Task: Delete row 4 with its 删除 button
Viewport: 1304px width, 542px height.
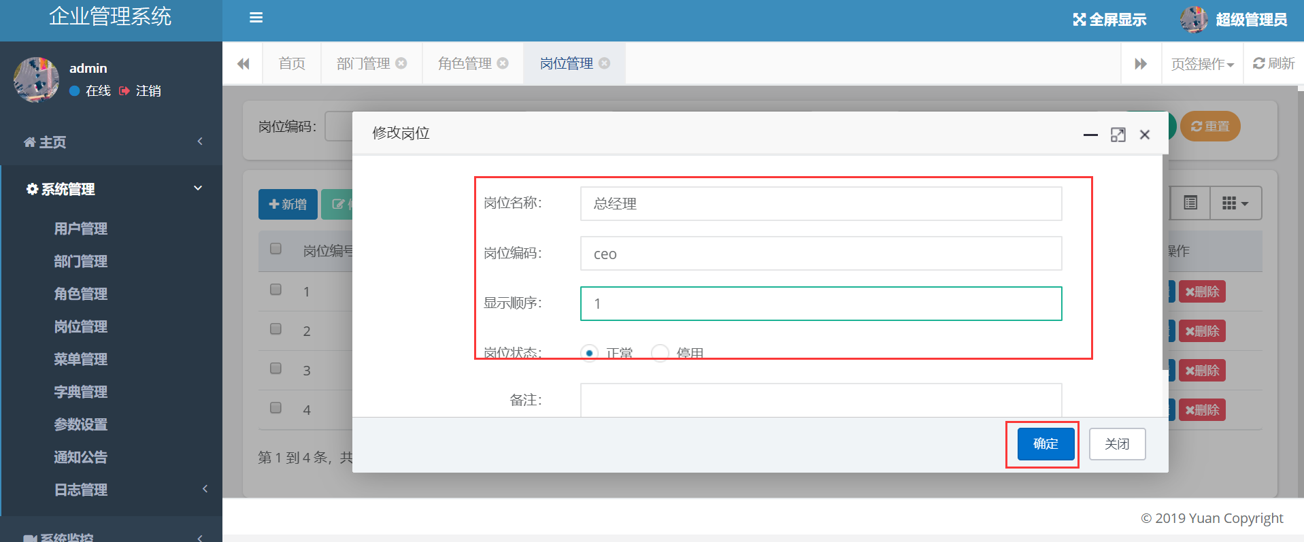Action: pos(1202,410)
